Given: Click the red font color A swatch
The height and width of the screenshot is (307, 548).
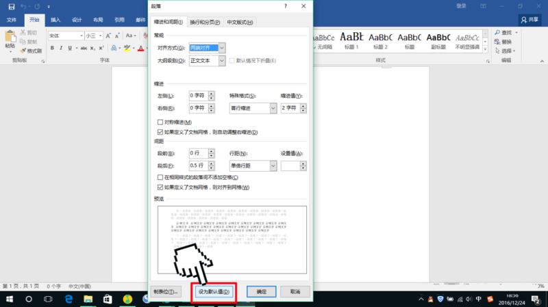Looking at the screenshot, I should pyautogui.click(x=140, y=48).
